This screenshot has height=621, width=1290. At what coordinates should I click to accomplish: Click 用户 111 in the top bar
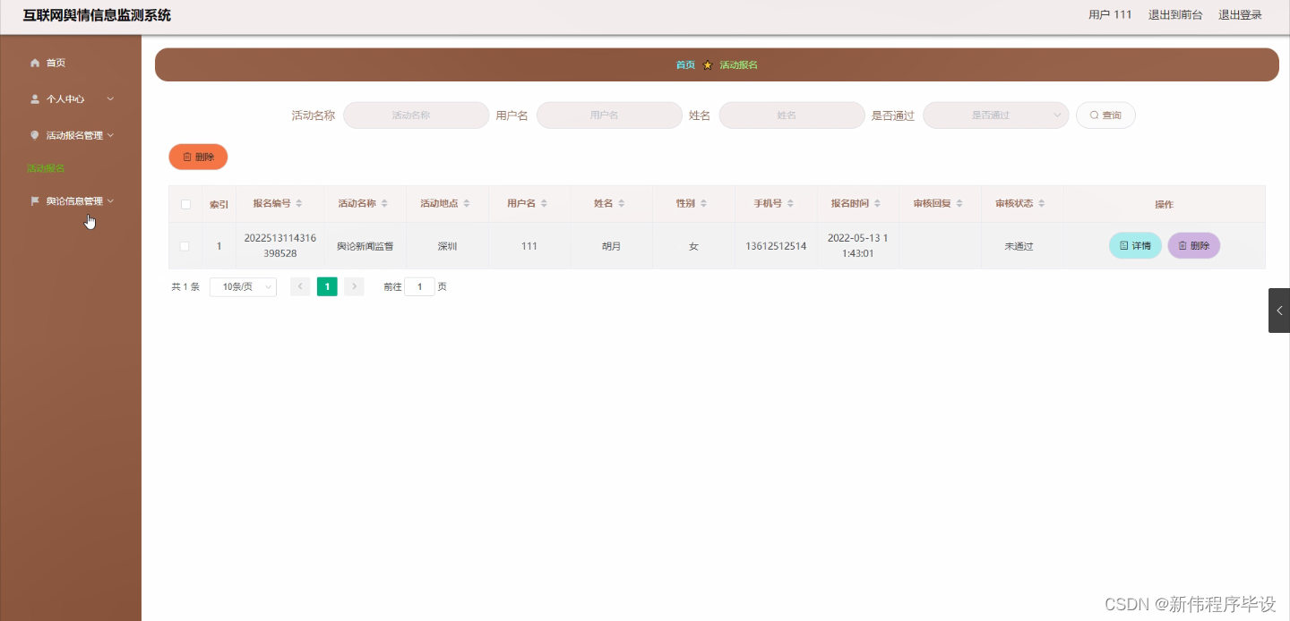1110,15
